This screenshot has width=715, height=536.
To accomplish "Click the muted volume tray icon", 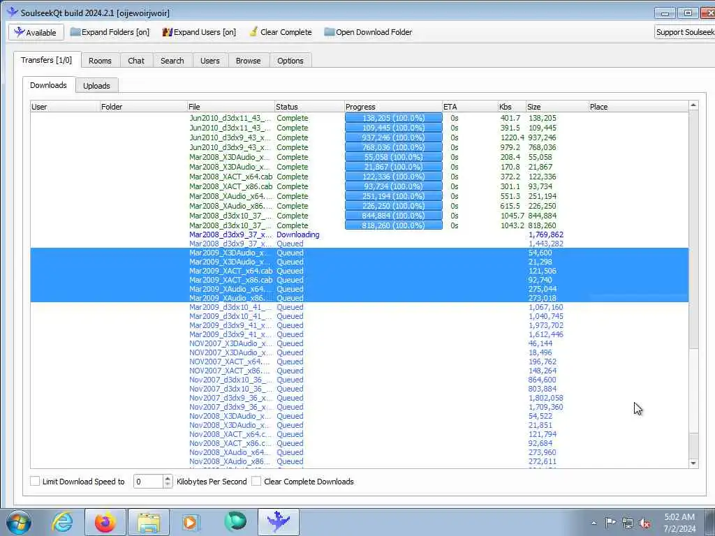I will click(x=644, y=523).
